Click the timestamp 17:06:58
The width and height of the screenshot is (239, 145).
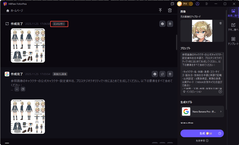[45, 24]
